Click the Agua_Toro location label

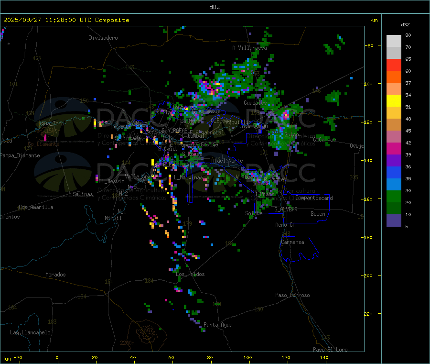(x=51, y=123)
